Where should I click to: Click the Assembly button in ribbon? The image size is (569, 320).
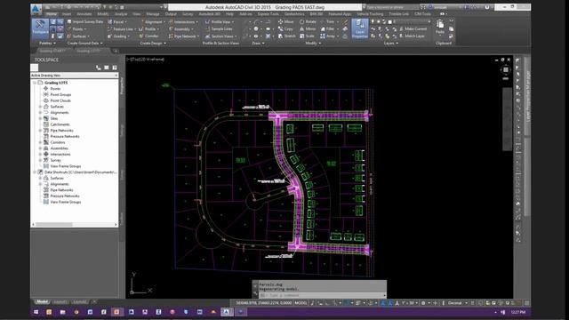click(180, 29)
